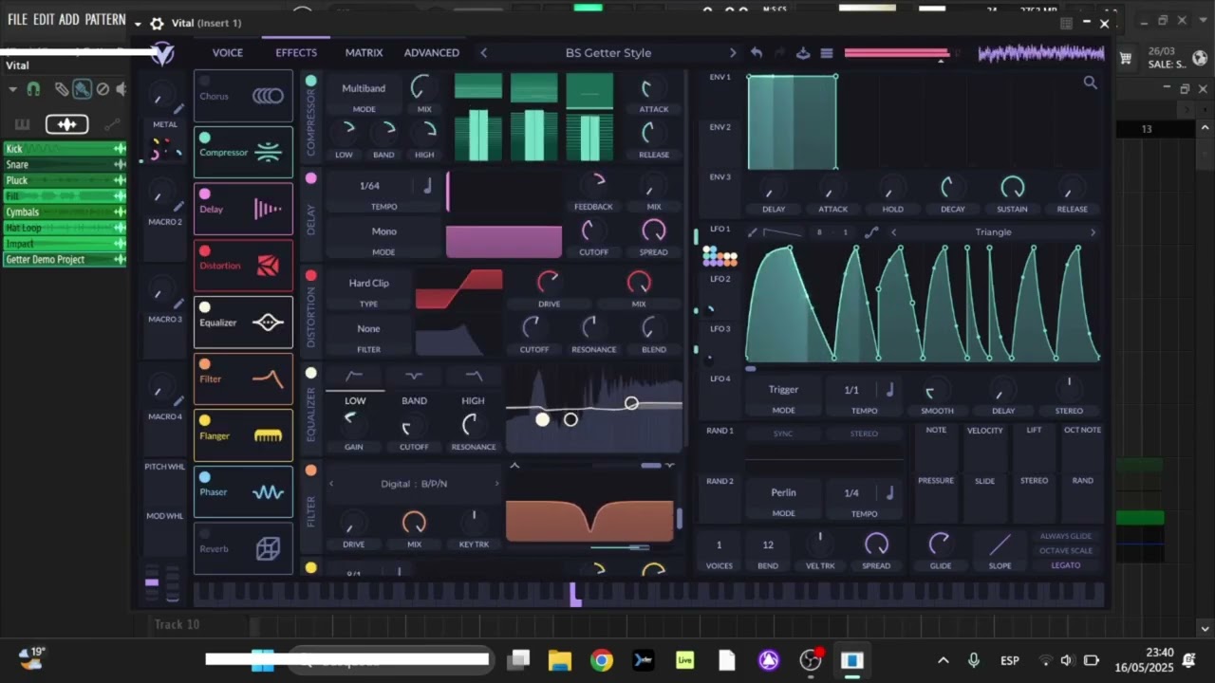Viewport: 1215px width, 683px height.
Task: Switch to the VOICE tab
Action: [228, 53]
